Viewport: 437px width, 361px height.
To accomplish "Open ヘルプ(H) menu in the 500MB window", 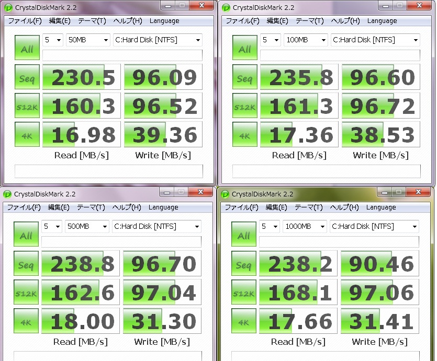I will point(127,207).
